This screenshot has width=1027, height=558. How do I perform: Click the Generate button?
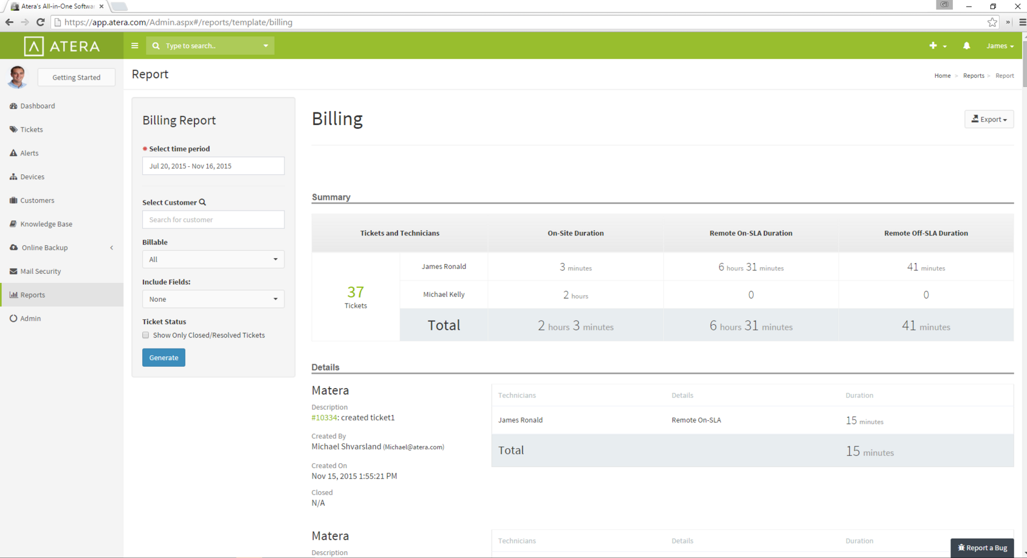[163, 358]
